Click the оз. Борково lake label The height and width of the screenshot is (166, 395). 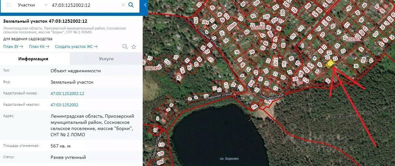pyautogui.click(x=229, y=159)
